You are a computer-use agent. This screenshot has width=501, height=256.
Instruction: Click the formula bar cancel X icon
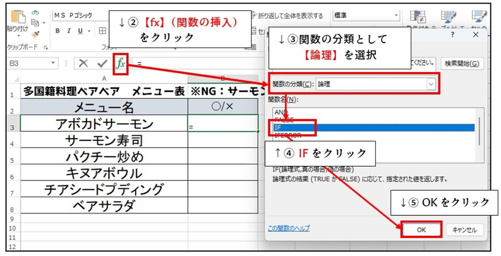[83, 64]
